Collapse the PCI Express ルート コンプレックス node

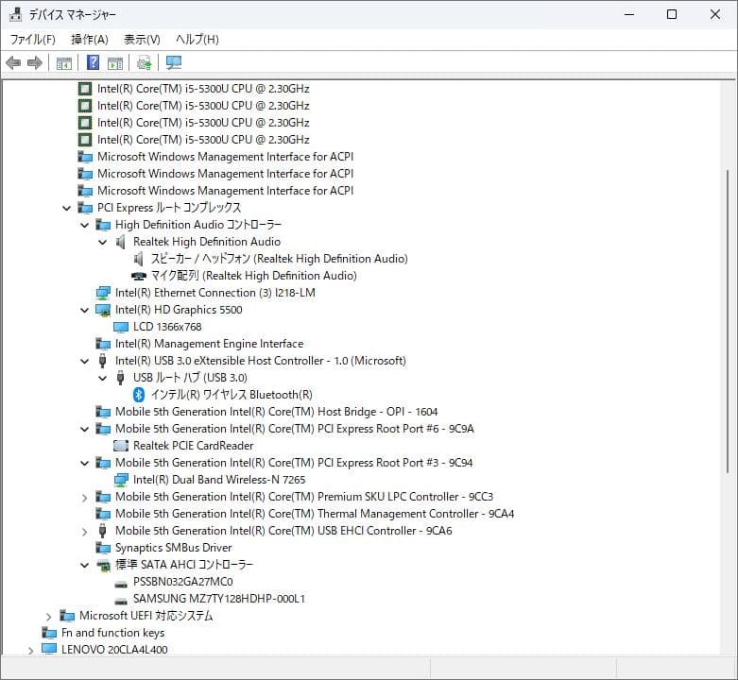[67, 208]
